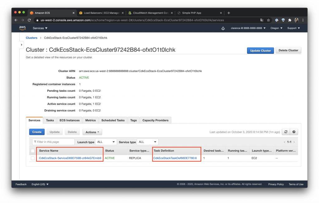The height and width of the screenshot is (203, 319).
Task: Open the Chrome three-dot menu
Action: tap(303, 20)
